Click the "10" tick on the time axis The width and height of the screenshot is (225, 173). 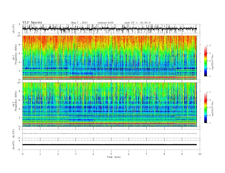[x=200, y=154]
